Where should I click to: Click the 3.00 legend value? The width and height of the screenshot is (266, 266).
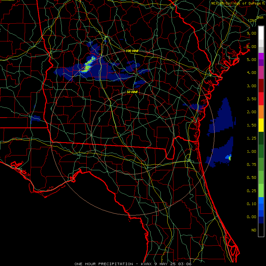click(252, 86)
